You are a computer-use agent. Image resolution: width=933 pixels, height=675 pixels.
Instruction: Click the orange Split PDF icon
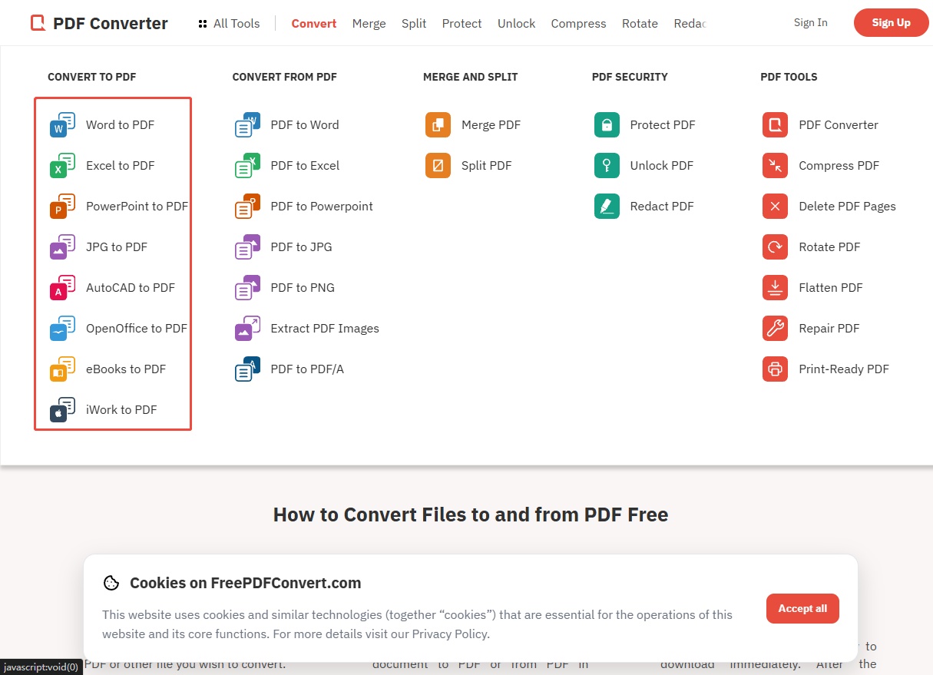438,165
